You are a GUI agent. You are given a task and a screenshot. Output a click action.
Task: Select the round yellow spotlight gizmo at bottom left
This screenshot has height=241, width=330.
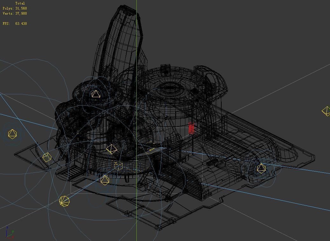(65, 201)
